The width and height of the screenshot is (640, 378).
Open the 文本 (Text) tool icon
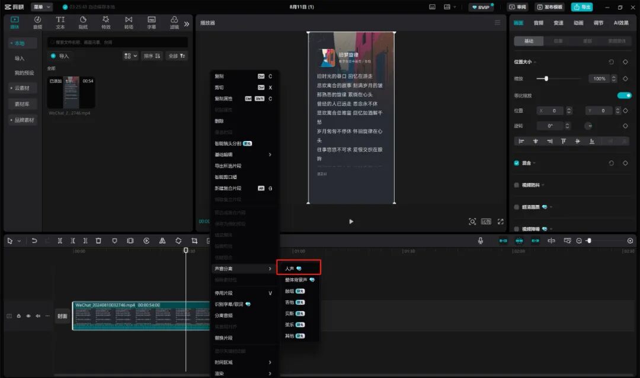click(x=60, y=23)
